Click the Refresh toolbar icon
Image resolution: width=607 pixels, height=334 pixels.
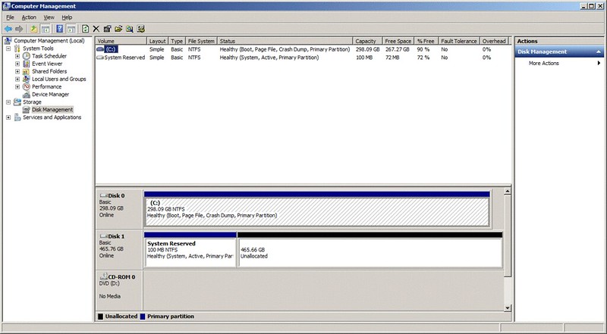click(86, 29)
